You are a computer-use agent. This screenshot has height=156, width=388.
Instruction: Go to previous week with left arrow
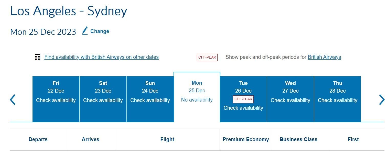point(13,100)
